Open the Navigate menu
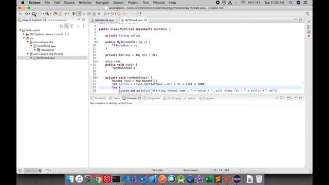Image resolution: width=329 pixels, height=185 pixels. pos(102,3)
